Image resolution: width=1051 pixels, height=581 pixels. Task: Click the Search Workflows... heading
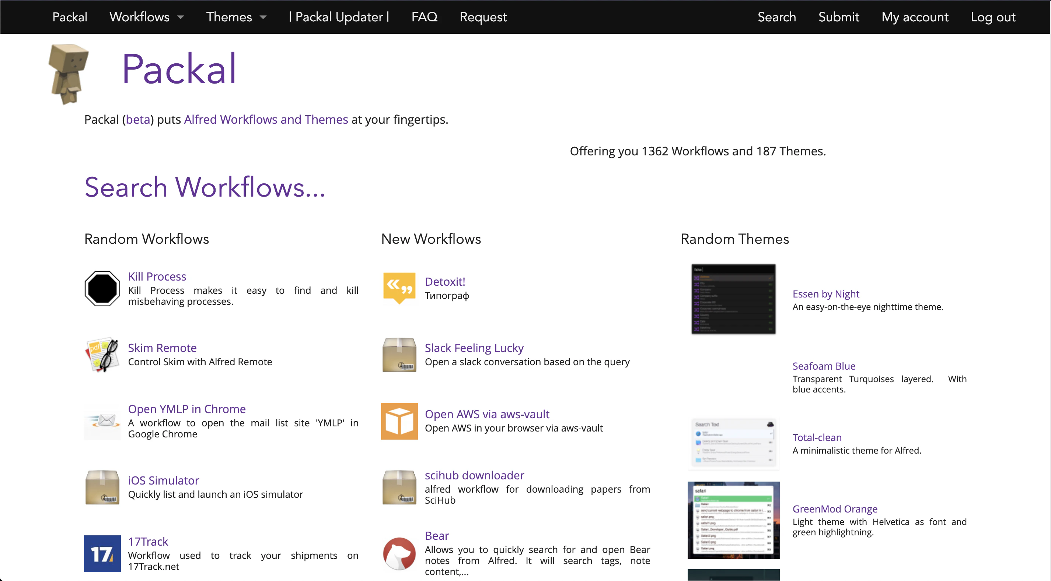[205, 187]
